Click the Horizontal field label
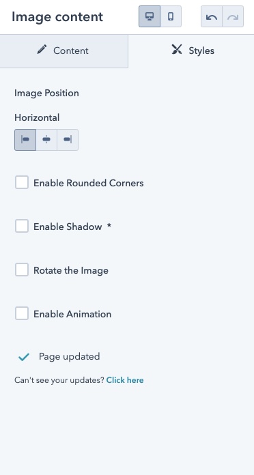 [37, 117]
